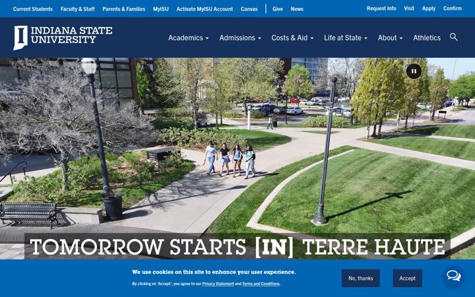This screenshot has width=475, height=297.
Task: Click the Tomorrow Starts IN Terre Haute headline
Action: [x=237, y=246]
